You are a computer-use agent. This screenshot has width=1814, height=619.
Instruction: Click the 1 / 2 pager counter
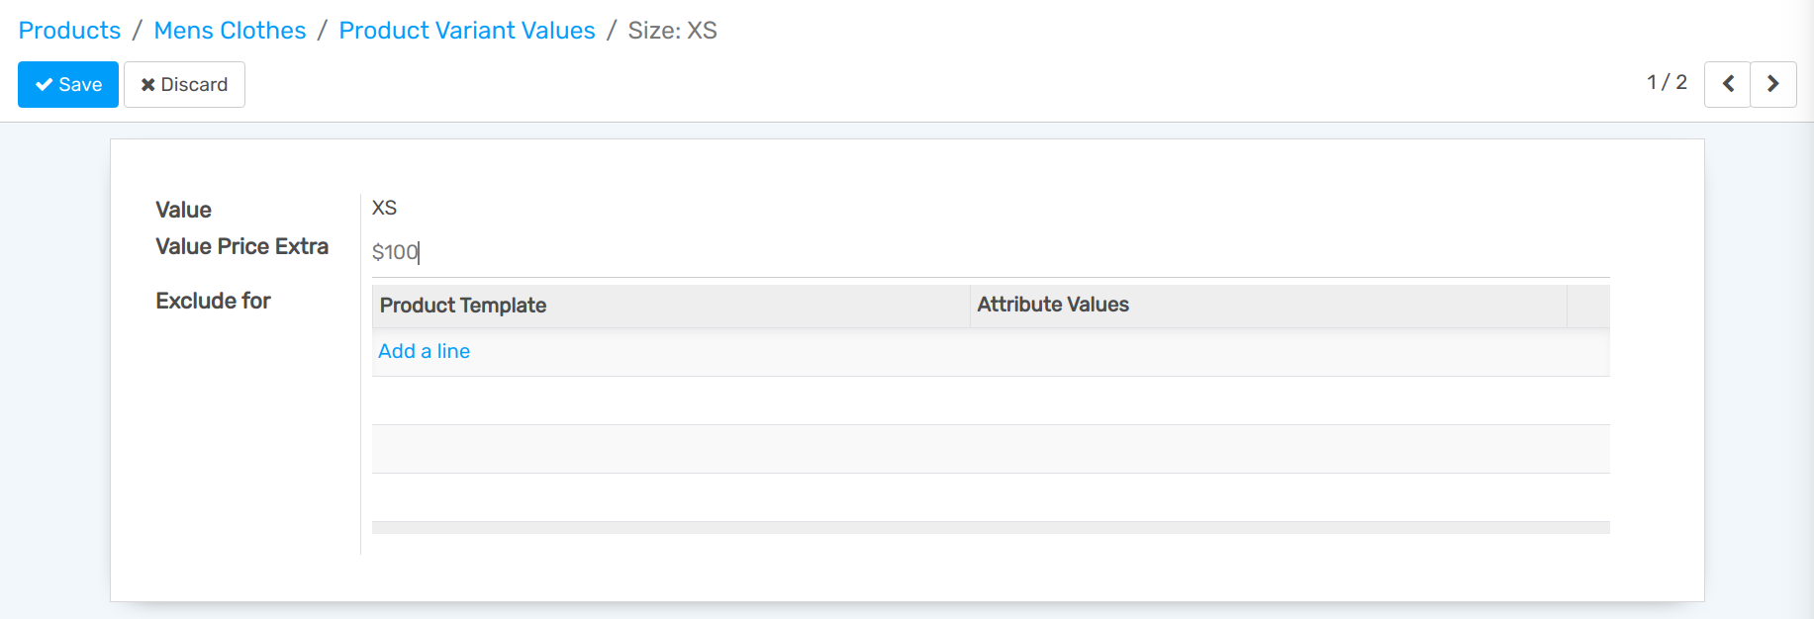(x=1667, y=83)
